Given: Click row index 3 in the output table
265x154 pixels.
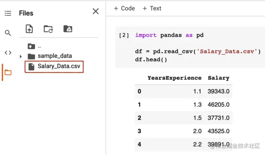Looking at the screenshot, I should 139,131.
